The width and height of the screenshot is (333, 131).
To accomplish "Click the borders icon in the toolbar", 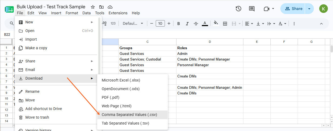I will [225, 24].
